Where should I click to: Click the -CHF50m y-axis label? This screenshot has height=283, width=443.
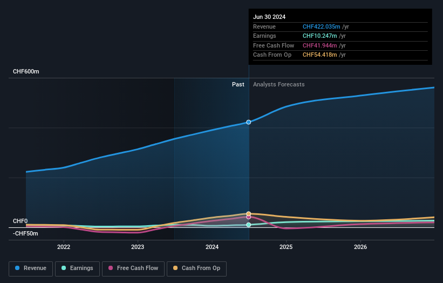coord(25,233)
